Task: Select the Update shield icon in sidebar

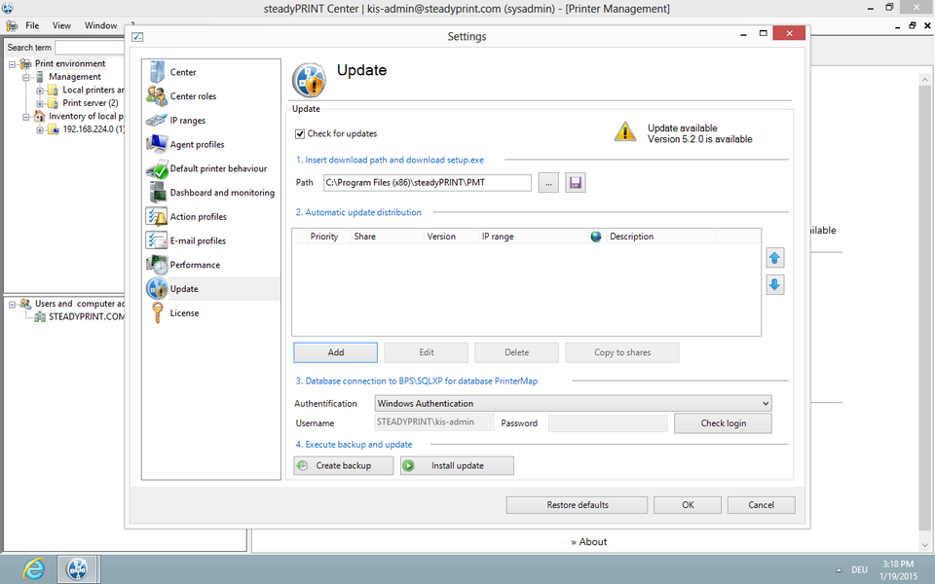Action: click(157, 288)
